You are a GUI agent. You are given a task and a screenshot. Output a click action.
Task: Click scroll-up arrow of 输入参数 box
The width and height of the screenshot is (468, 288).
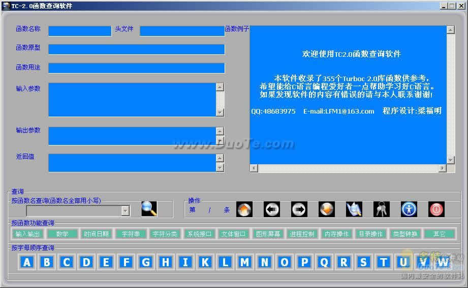[x=220, y=87]
